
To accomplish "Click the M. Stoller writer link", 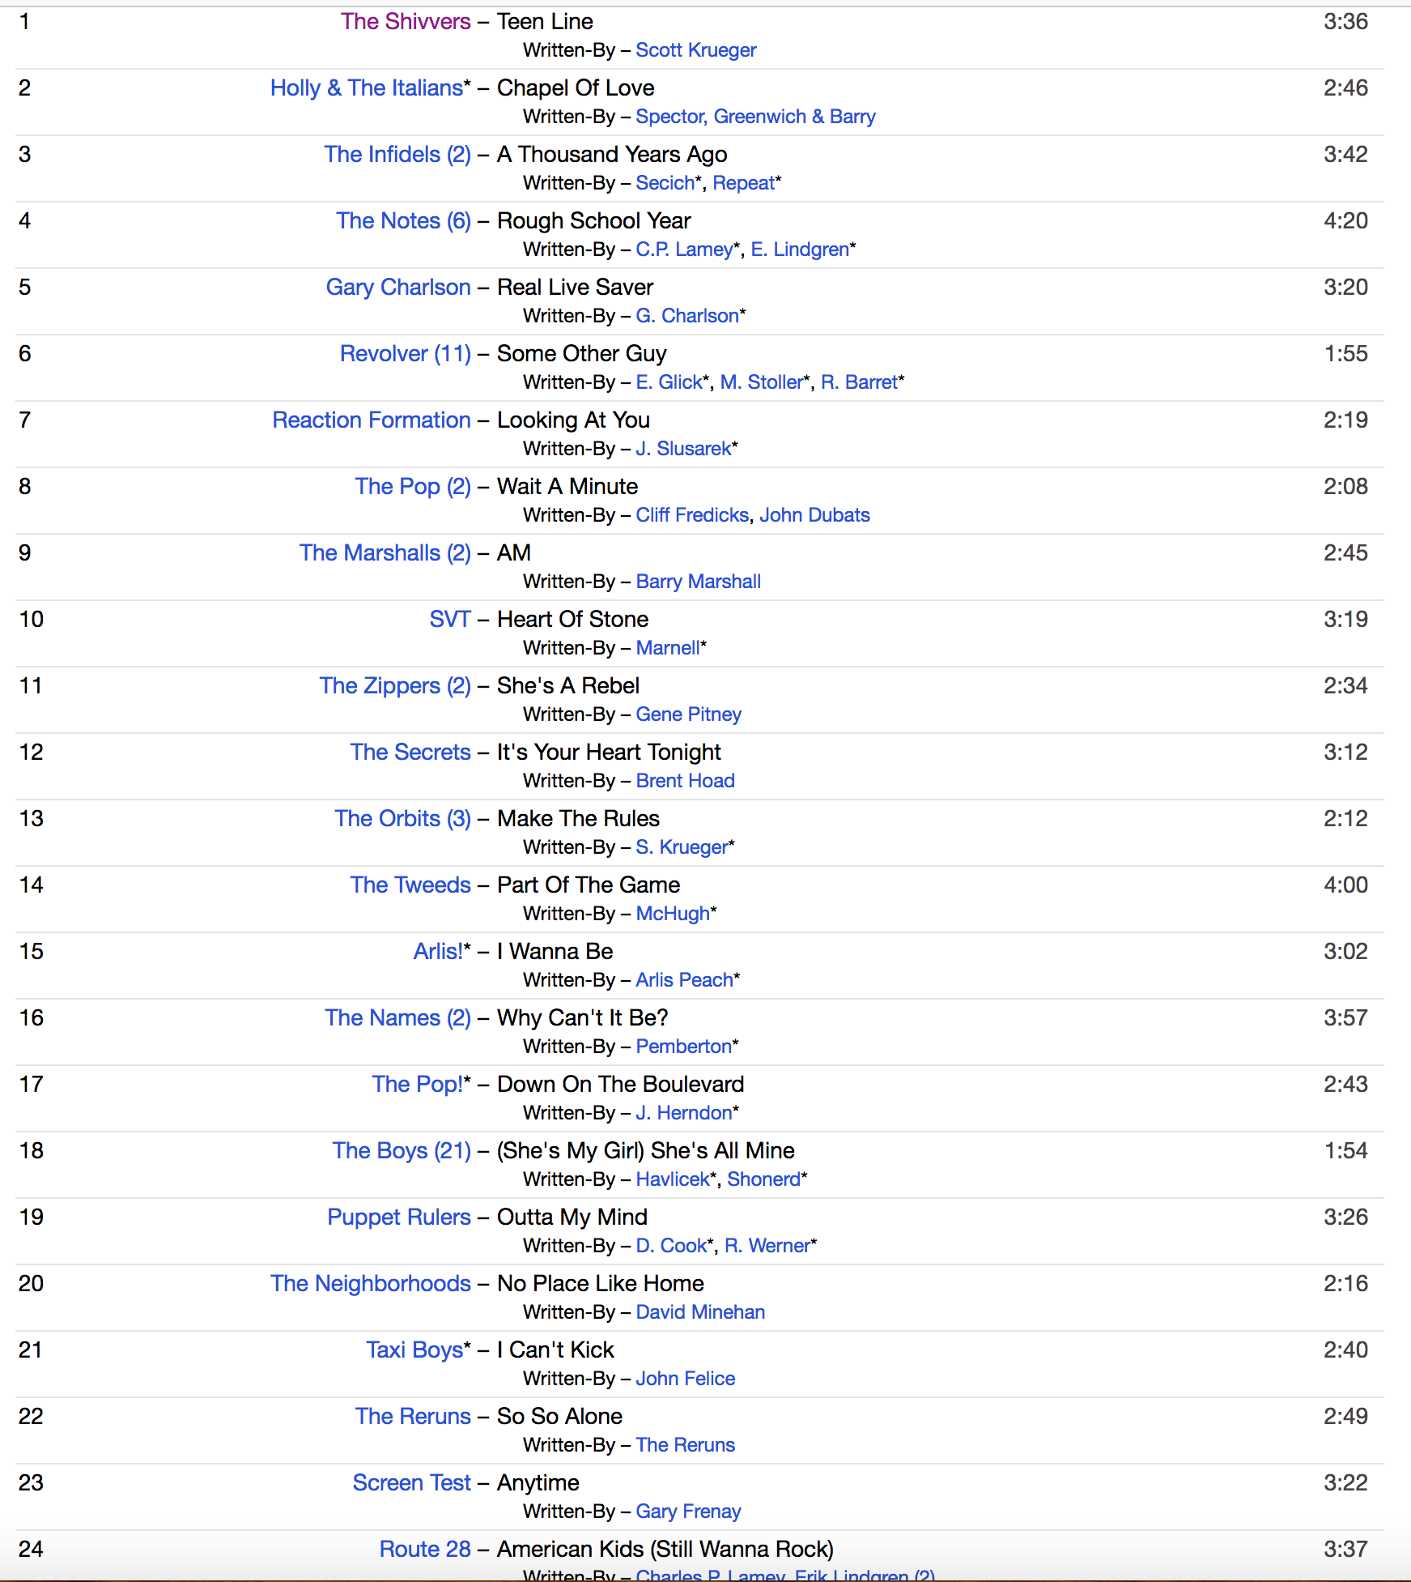I will click(761, 382).
